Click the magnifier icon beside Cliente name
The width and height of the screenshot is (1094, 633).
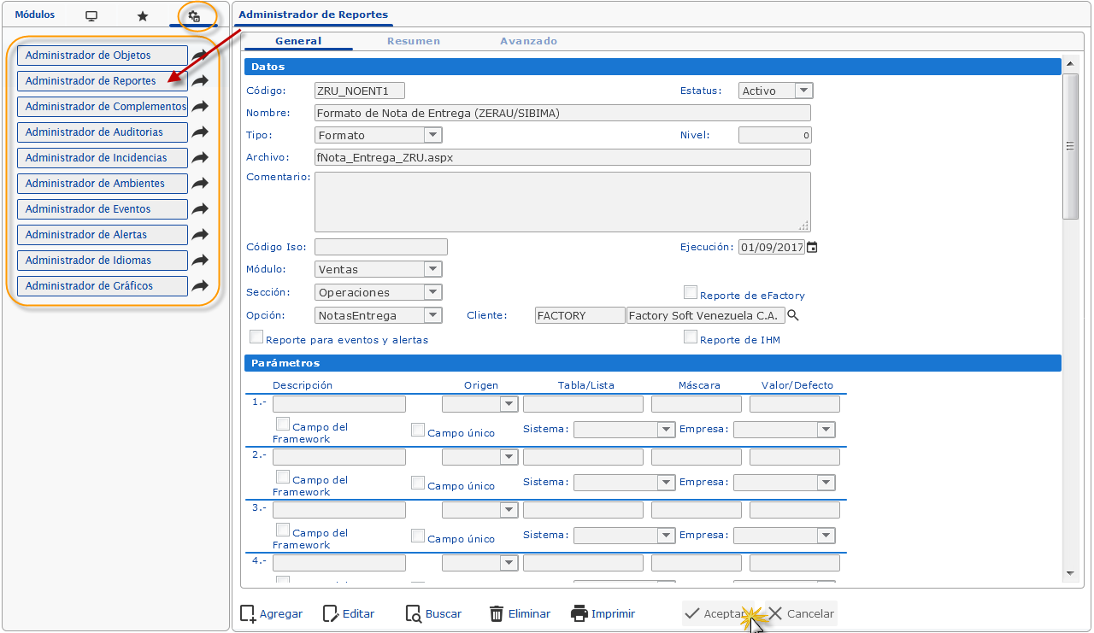point(793,316)
